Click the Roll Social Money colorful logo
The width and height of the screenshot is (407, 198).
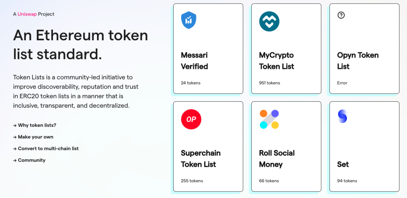click(269, 119)
